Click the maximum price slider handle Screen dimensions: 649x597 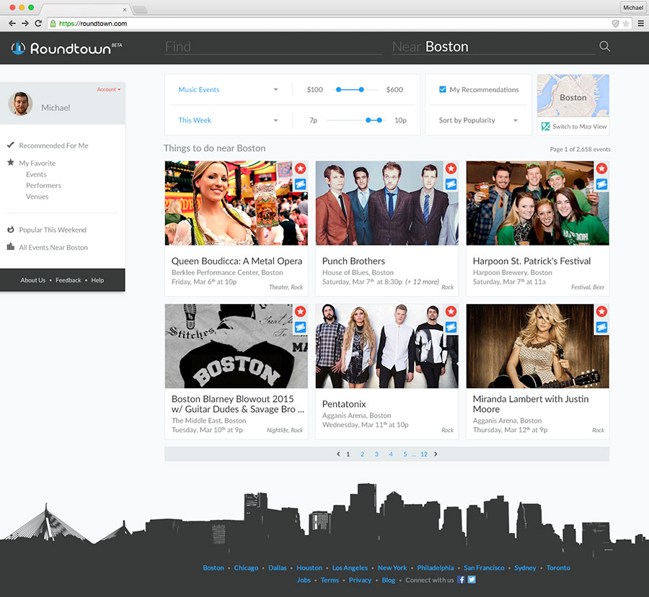361,89
